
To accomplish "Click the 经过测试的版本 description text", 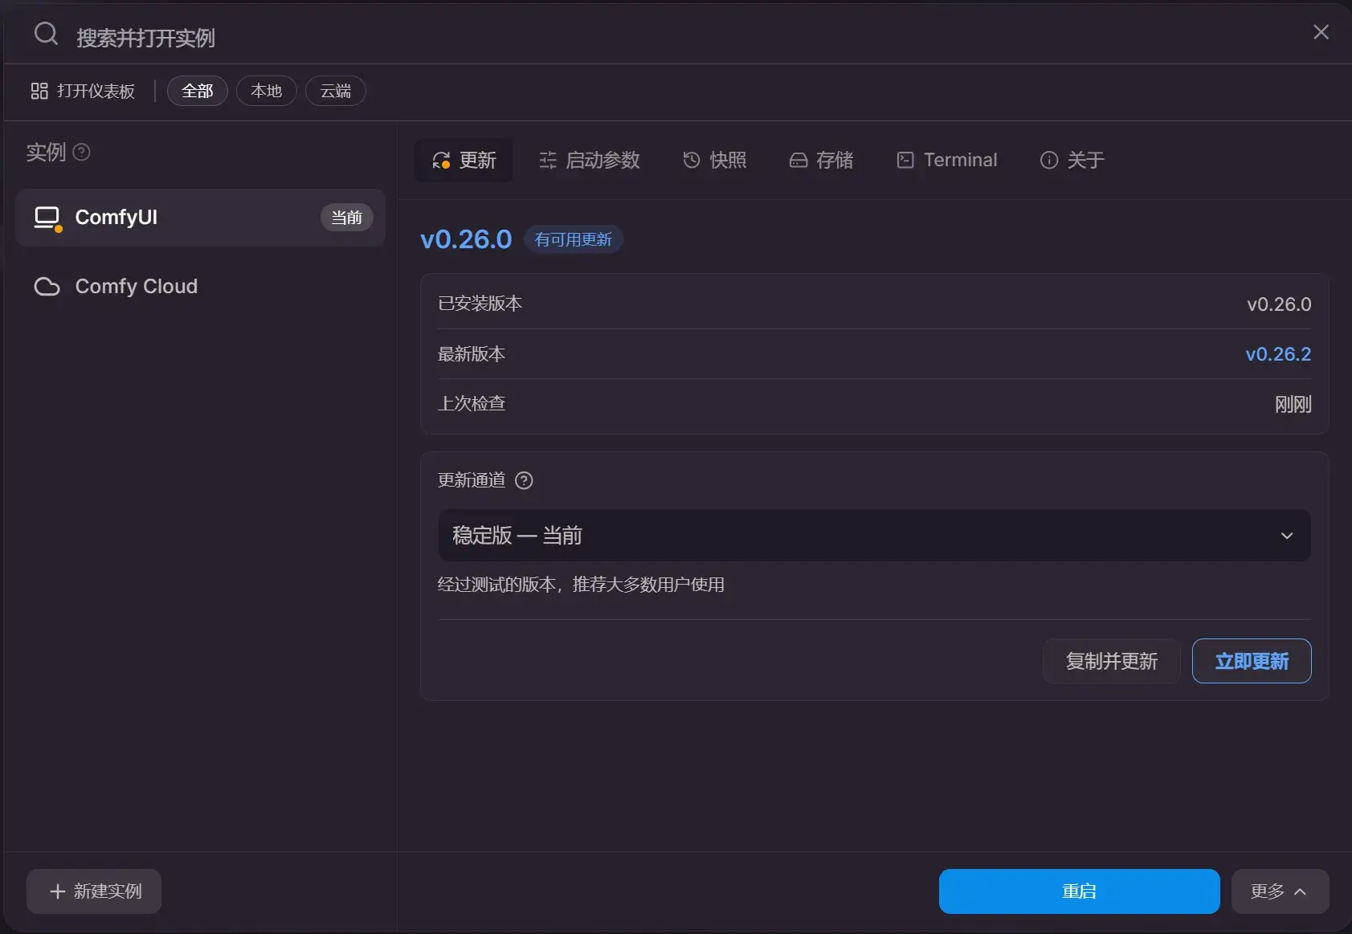I will [x=581, y=585].
